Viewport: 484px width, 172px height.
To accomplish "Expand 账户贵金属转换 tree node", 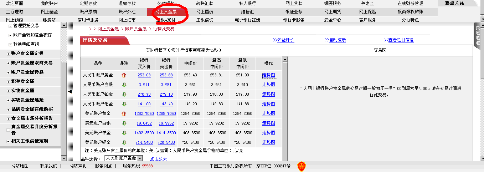I will (9, 72).
